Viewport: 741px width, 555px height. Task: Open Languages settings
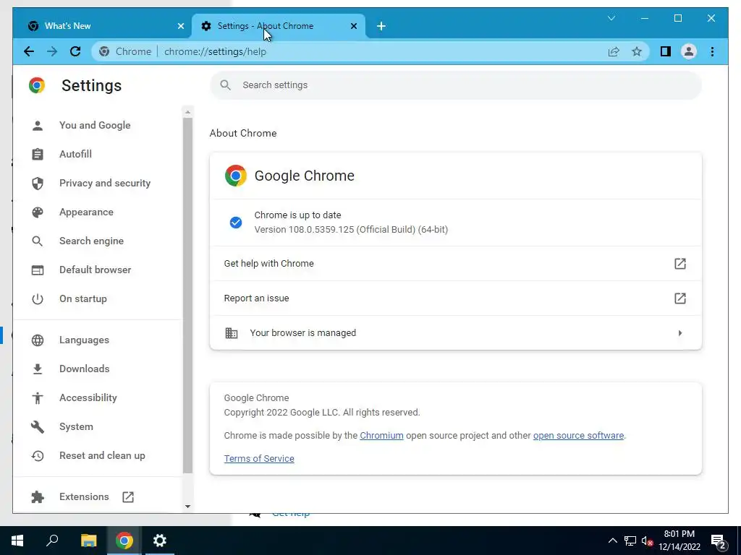pos(84,340)
